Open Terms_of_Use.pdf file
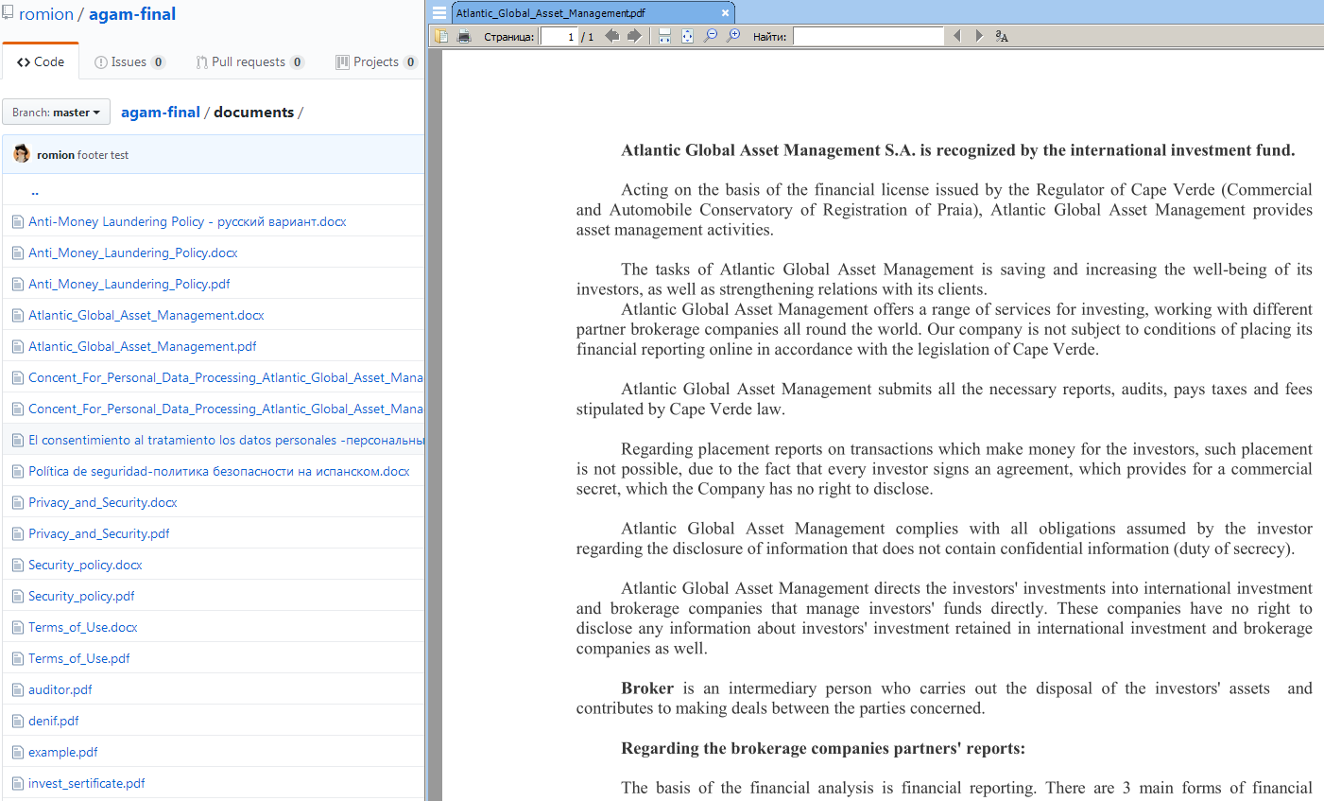 click(x=79, y=658)
